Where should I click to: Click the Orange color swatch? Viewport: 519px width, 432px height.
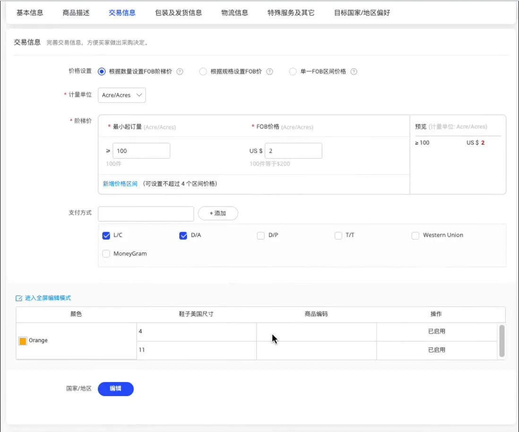(x=23, y=341)
